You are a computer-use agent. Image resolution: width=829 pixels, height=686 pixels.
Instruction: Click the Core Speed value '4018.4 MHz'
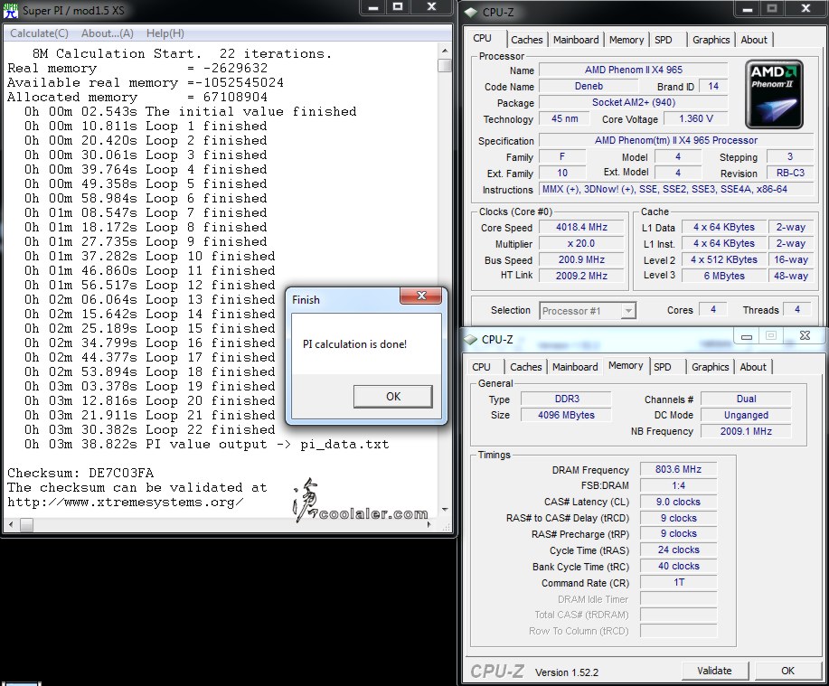[x=581, y=227]
